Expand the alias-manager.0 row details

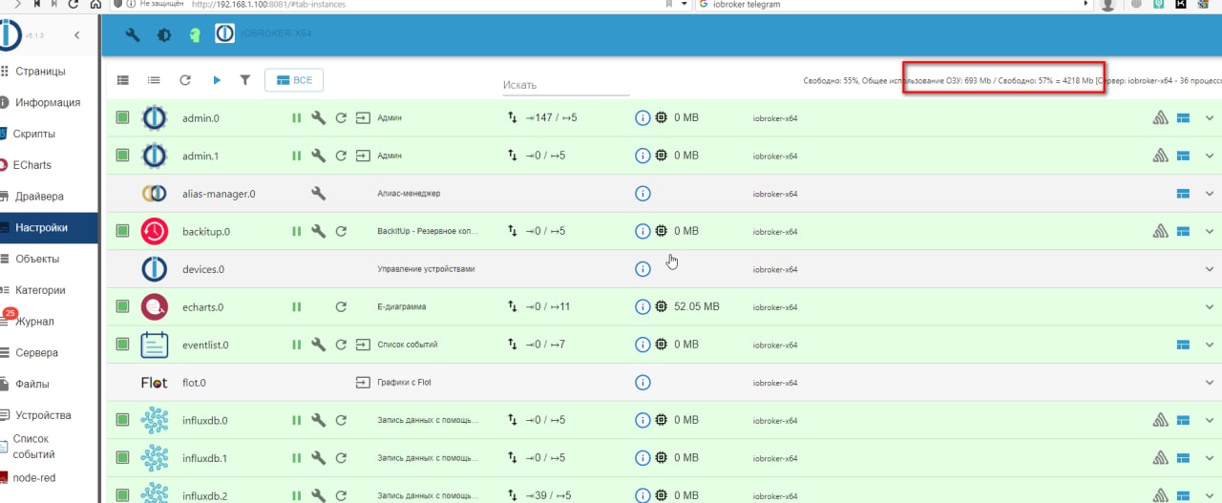(1210, 194)
